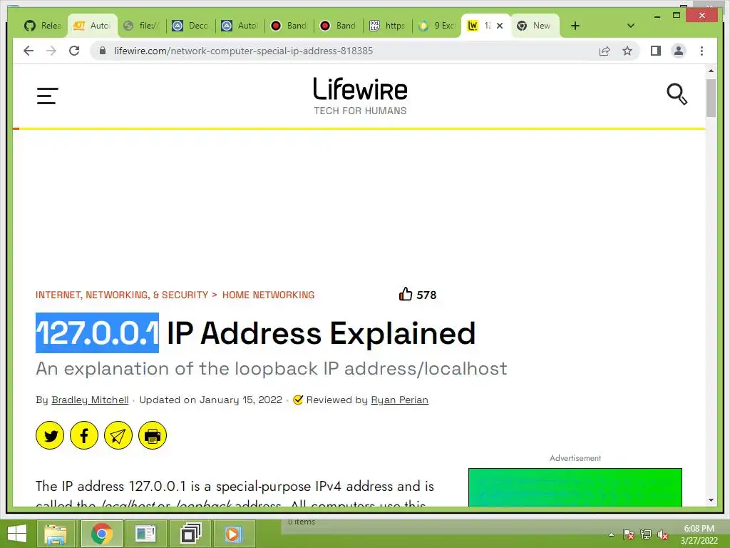This screenshot has width=730, height=548.
Task: Expand the tab search dropdown
Action: 630,26
